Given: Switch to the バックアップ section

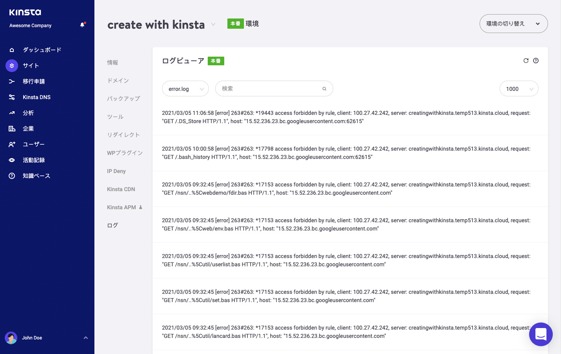Looking at the screenshot, I should 124,98.
